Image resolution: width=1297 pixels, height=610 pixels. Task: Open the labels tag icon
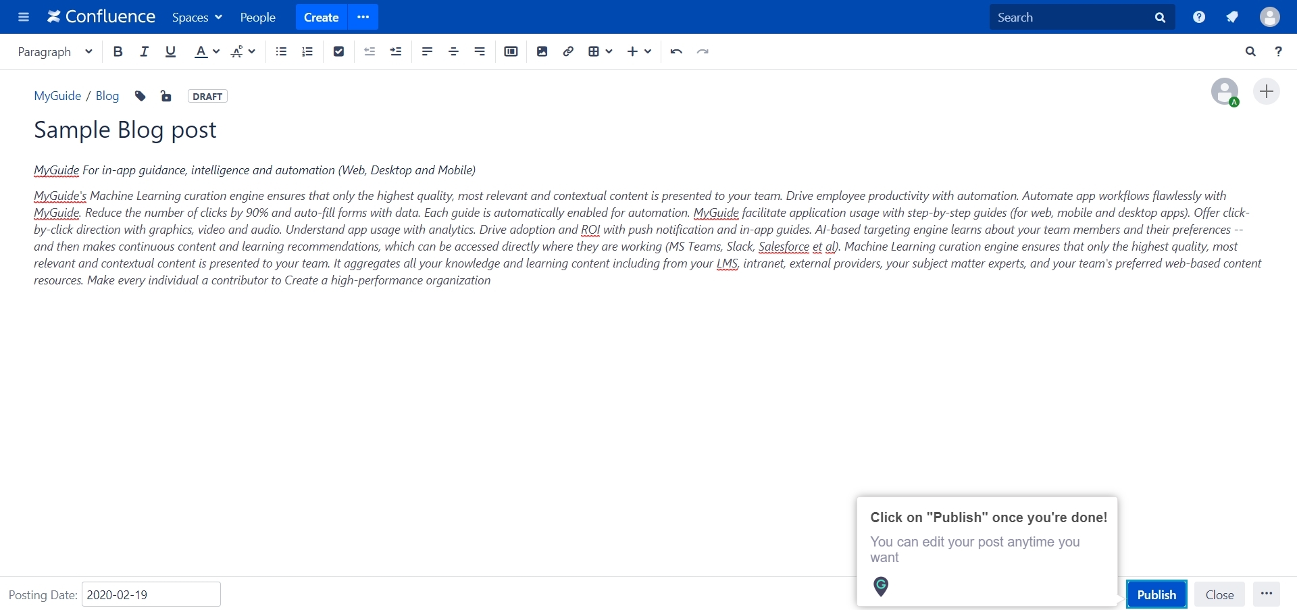coord(141,97)
